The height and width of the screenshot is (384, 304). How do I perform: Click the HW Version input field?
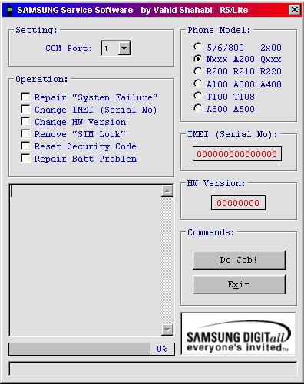coord(238,203)
